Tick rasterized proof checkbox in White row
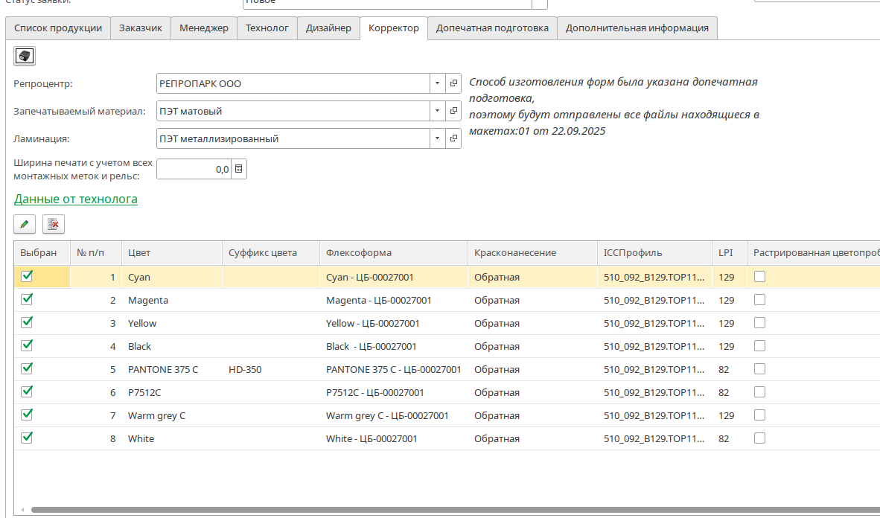 click(759, 438)
